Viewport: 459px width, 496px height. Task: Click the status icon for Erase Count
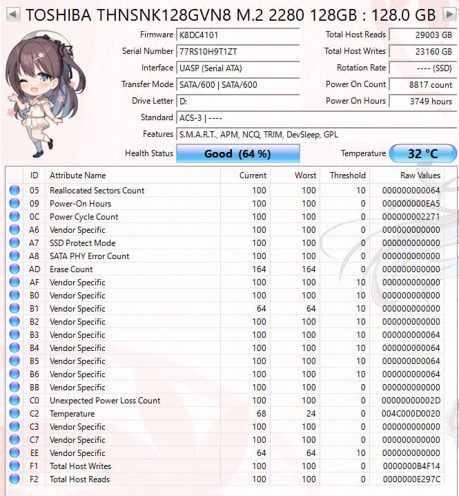14,269
